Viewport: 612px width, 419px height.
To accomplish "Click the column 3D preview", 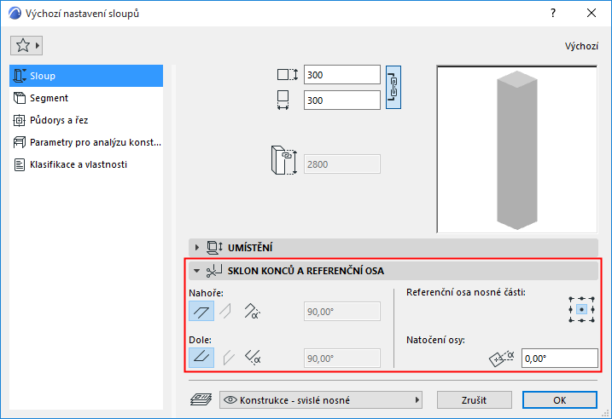I will tap(516, 150).
